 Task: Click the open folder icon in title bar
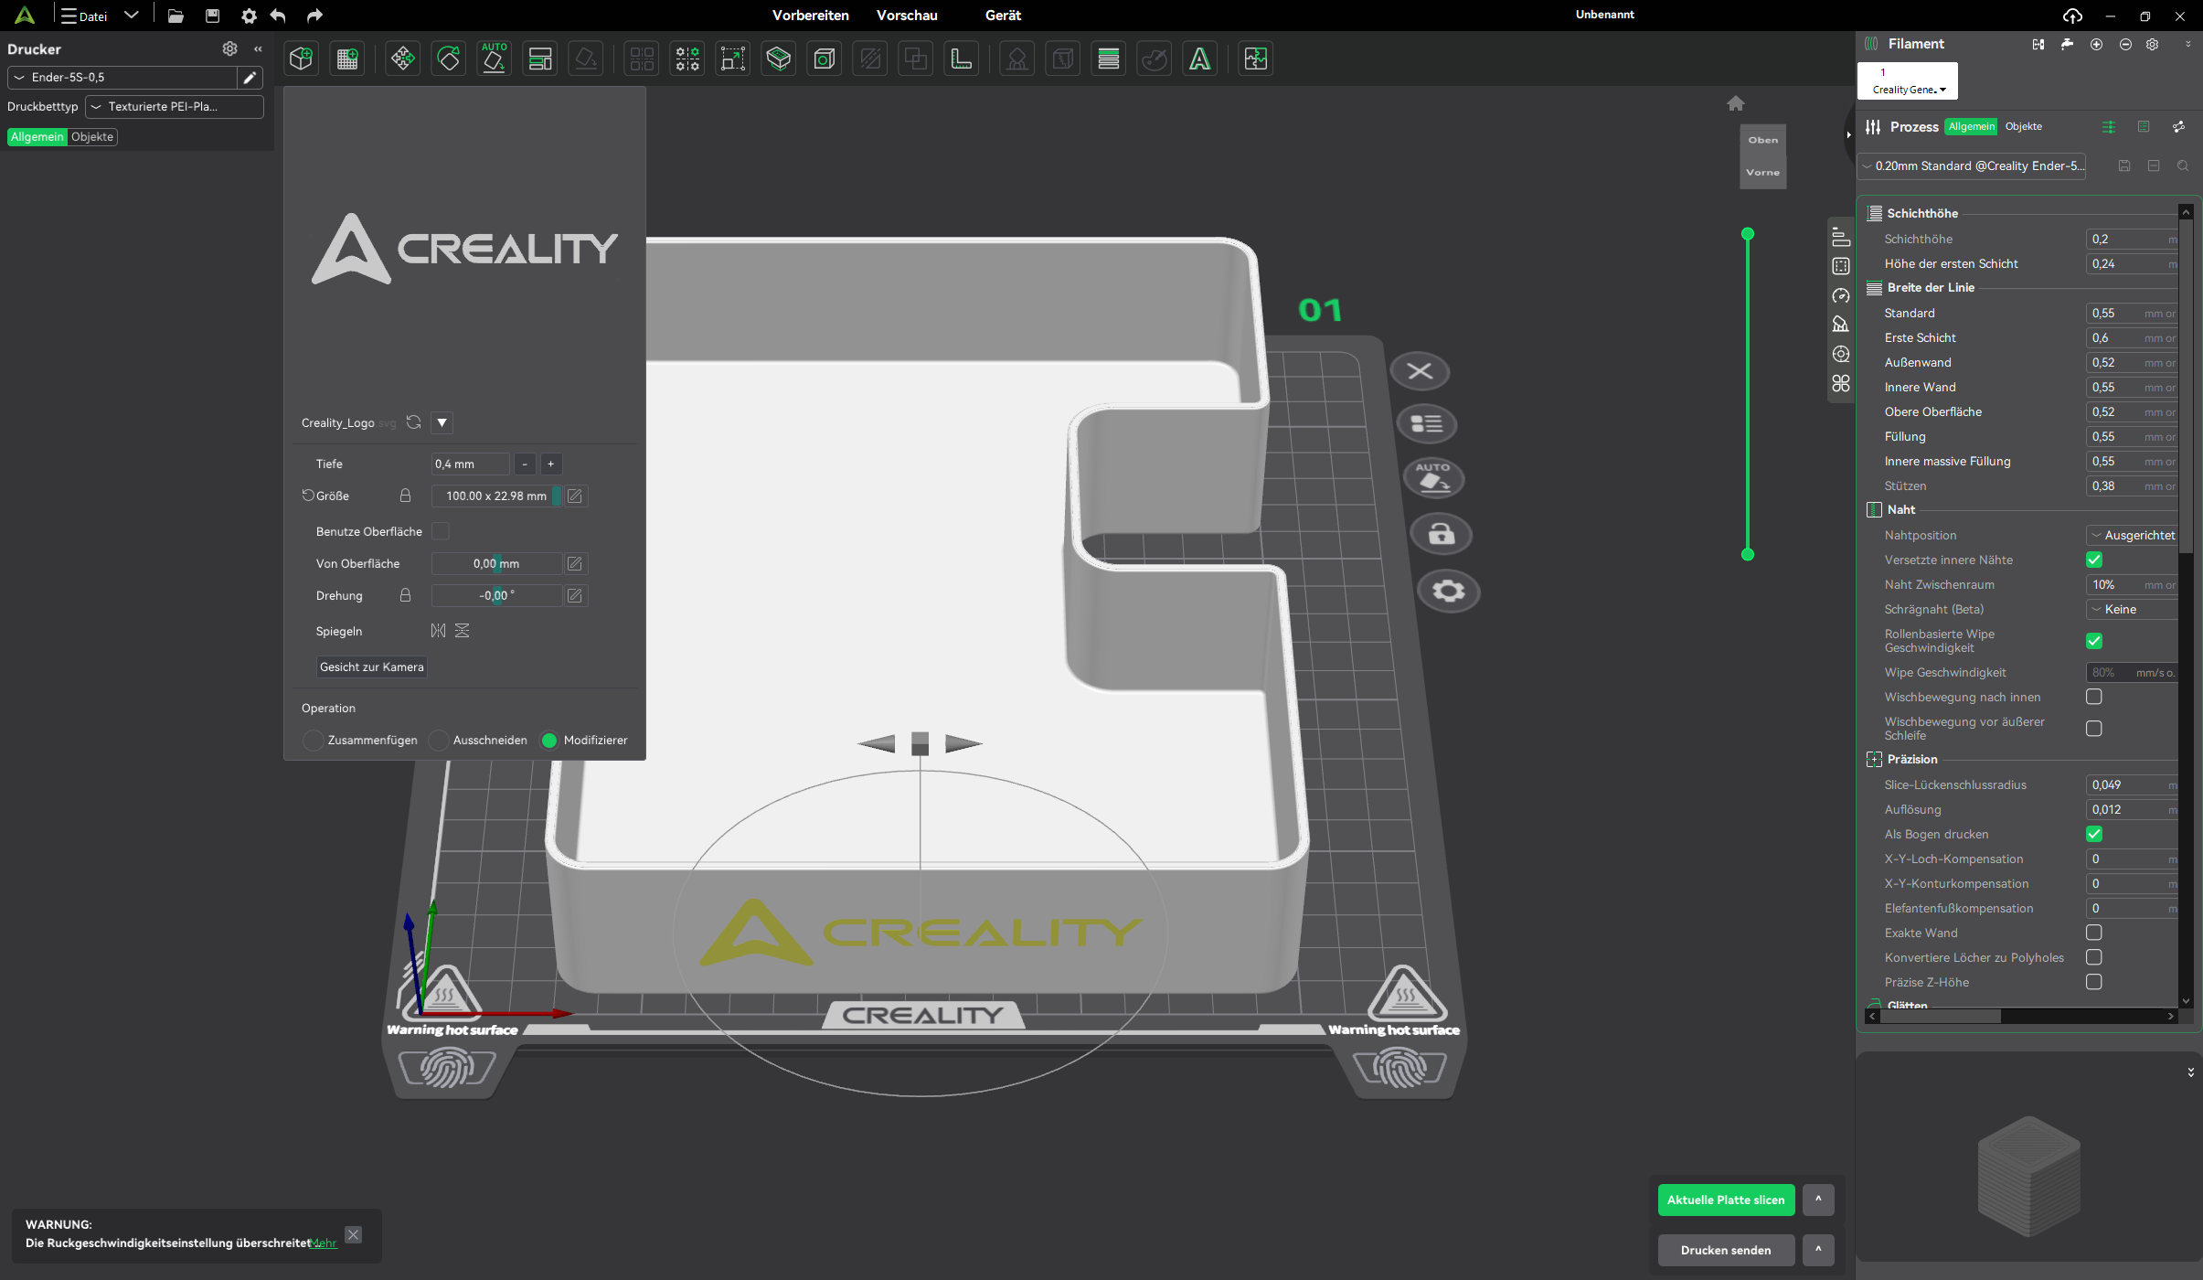(176, 16)
